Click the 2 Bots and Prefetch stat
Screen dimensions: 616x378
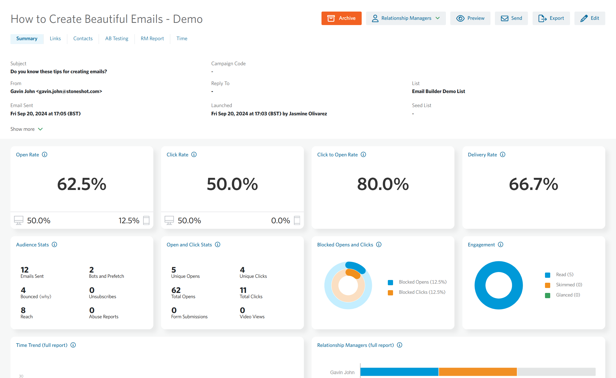coord(106,272)
